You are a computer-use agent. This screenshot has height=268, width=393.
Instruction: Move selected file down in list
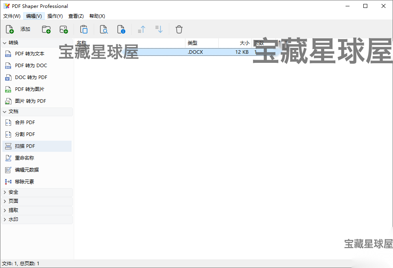pyautogui.click(x=159, y=29)
